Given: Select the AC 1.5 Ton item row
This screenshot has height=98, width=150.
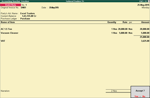Looking at the screenshot, I should (x=75, y=29).
